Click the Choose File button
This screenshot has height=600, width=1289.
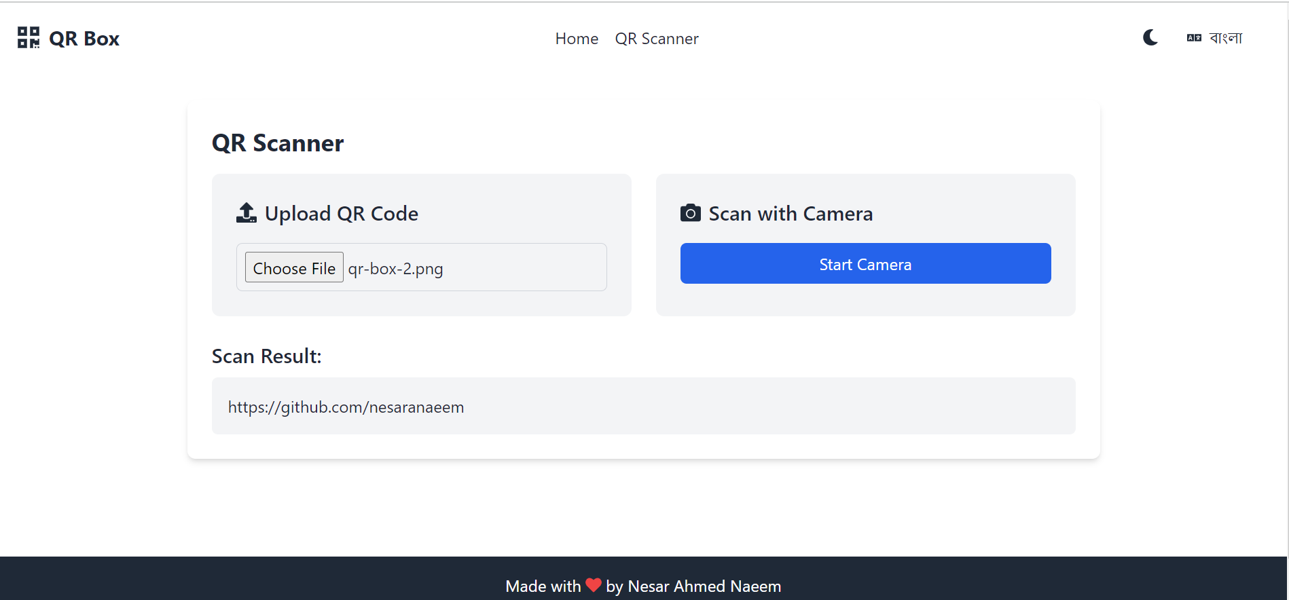point(294,267)
